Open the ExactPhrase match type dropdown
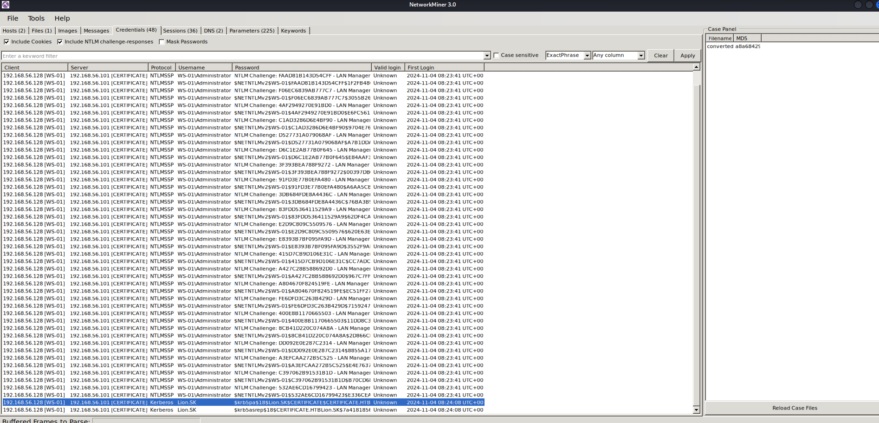This screenshot has width=879, height=423. pyautogui.click(x=587, y=56)
